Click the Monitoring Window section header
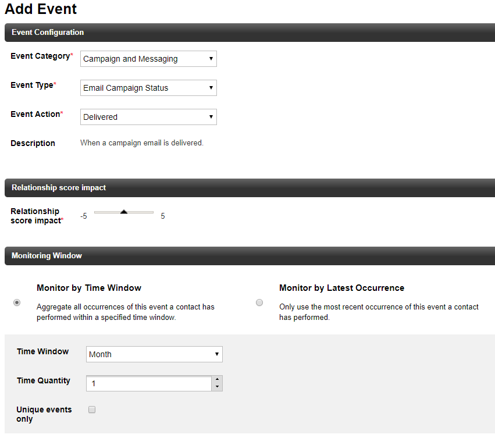The height and width of the screenshot is (438, 495). click(x=47, y=256)
